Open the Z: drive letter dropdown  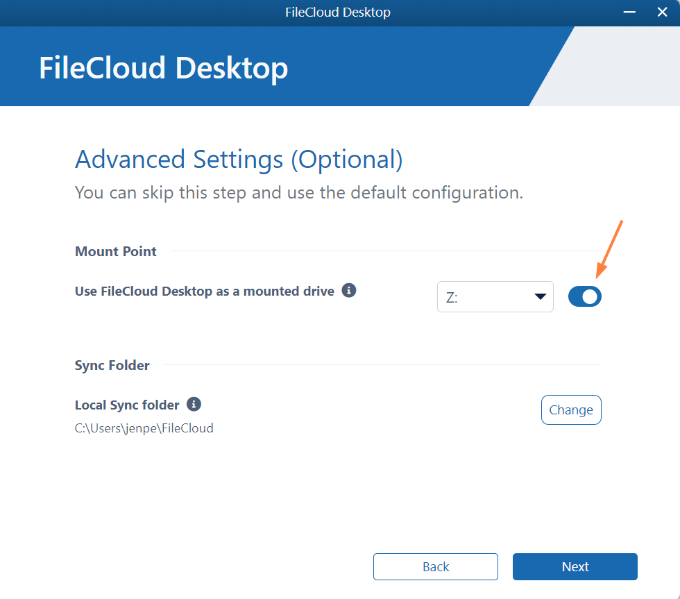(495, 296)
